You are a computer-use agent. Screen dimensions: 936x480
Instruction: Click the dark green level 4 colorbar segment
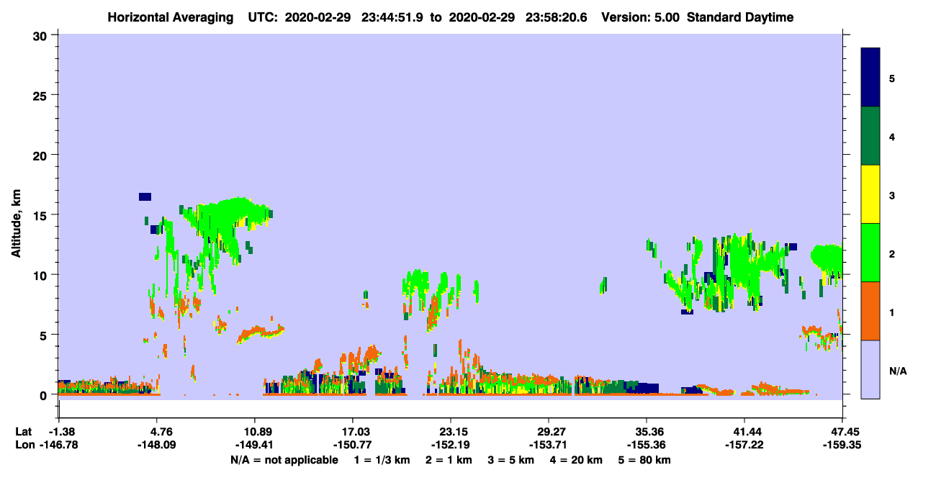870,136
